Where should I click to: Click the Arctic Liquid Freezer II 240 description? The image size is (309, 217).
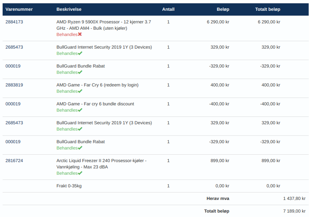pos(102,164)
